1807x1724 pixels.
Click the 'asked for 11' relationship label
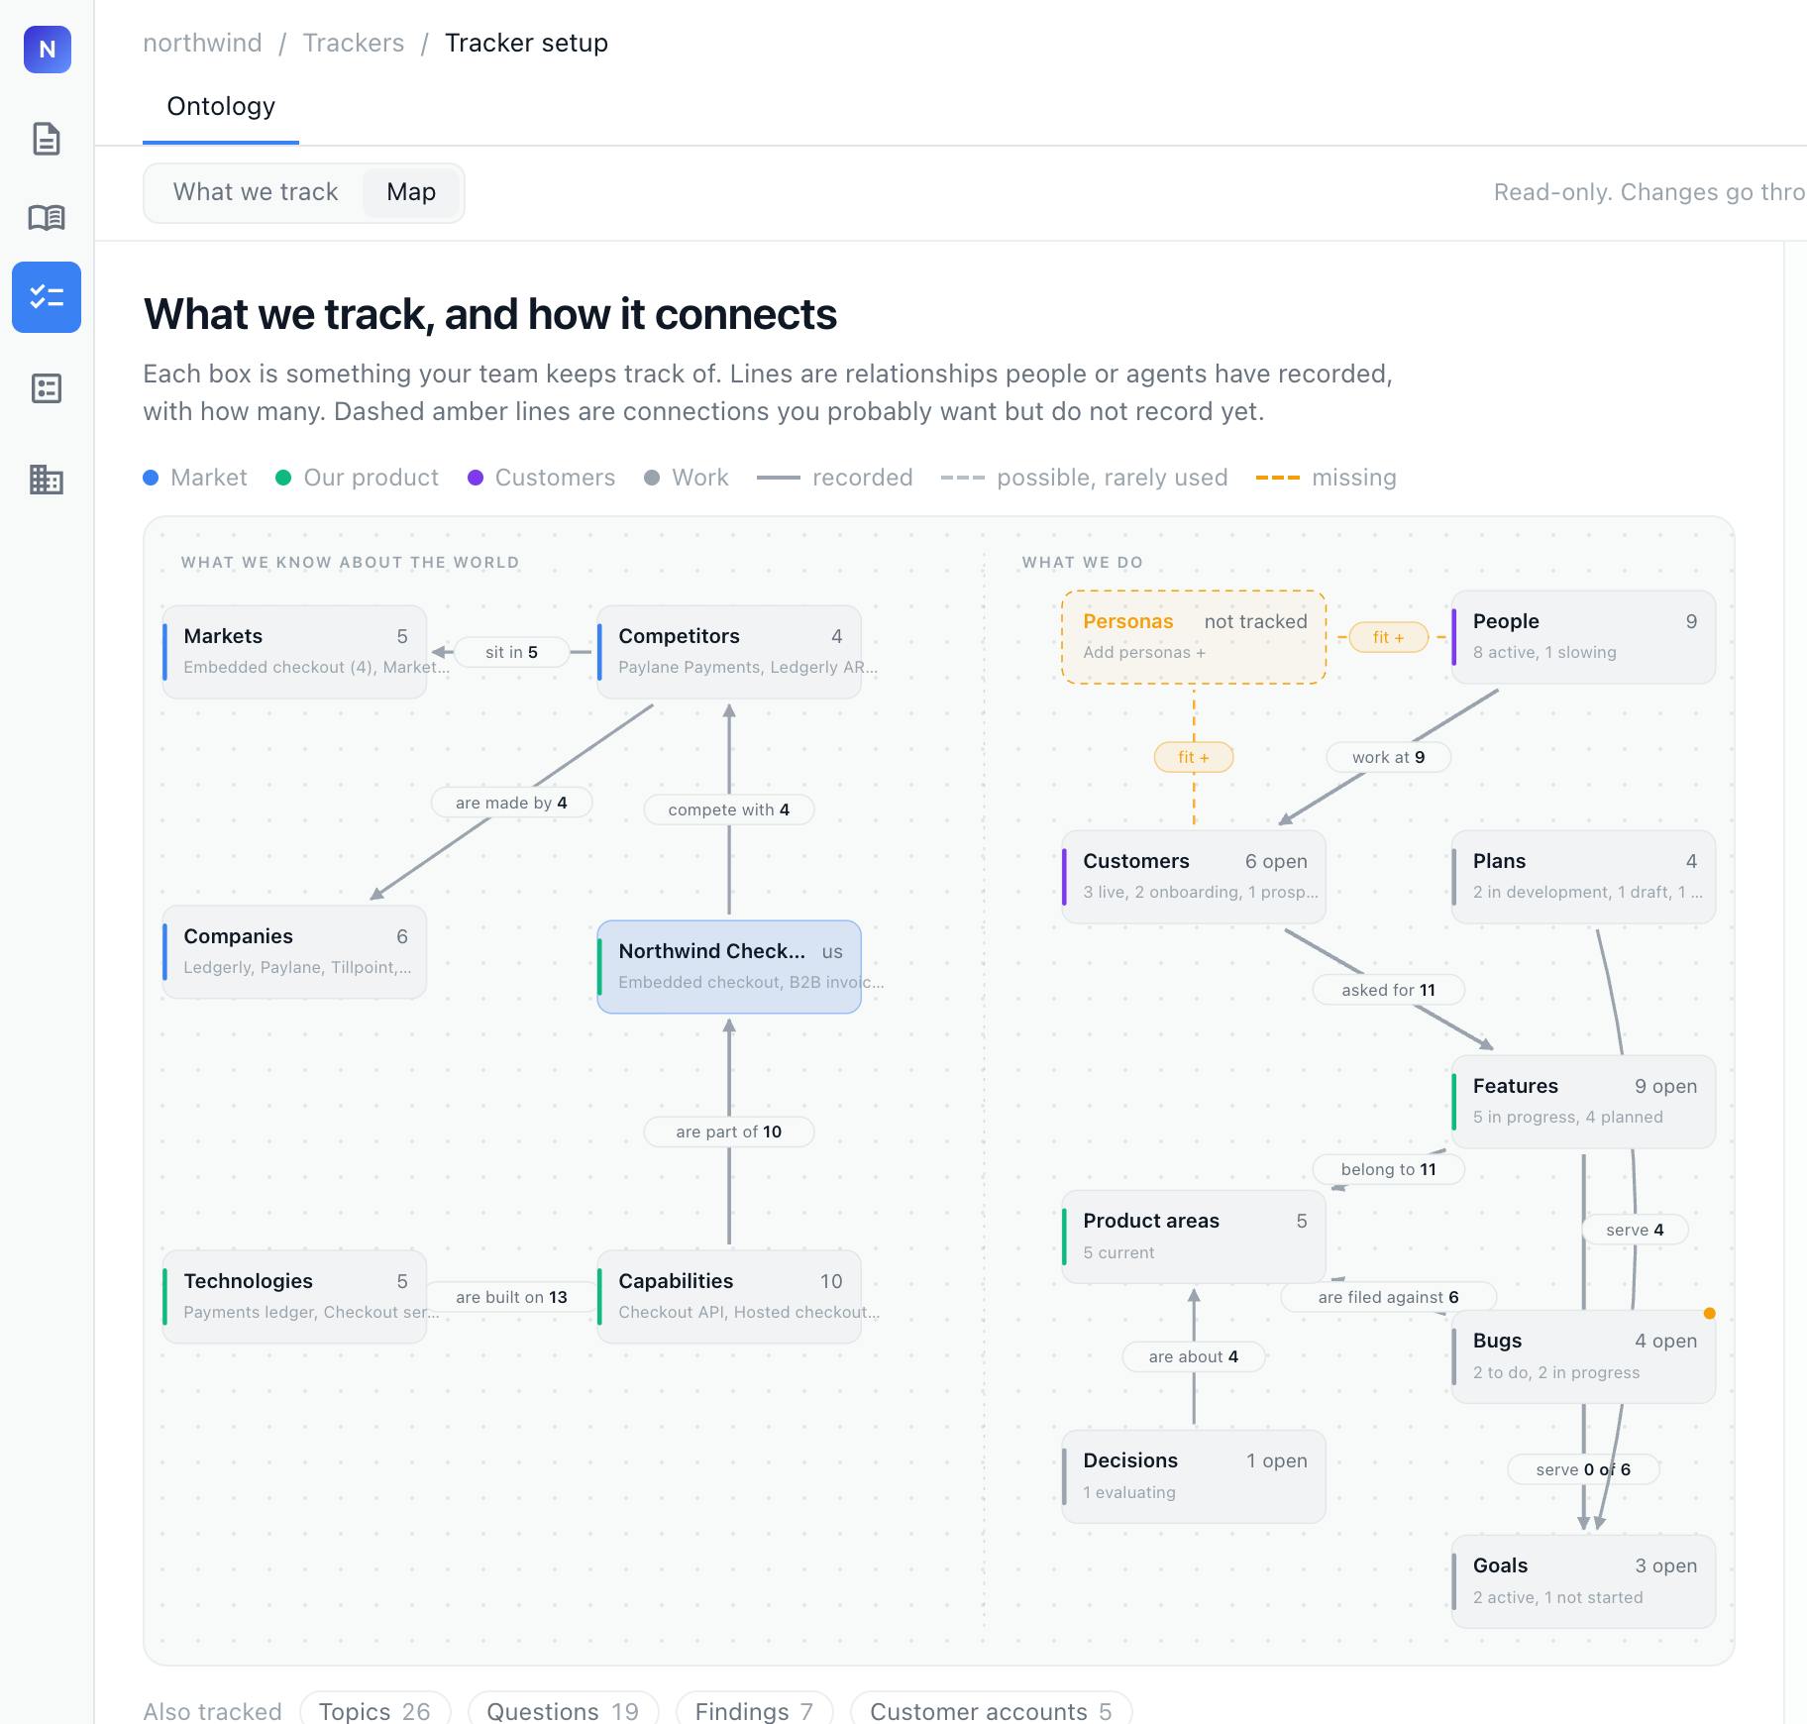(1388, 990)
